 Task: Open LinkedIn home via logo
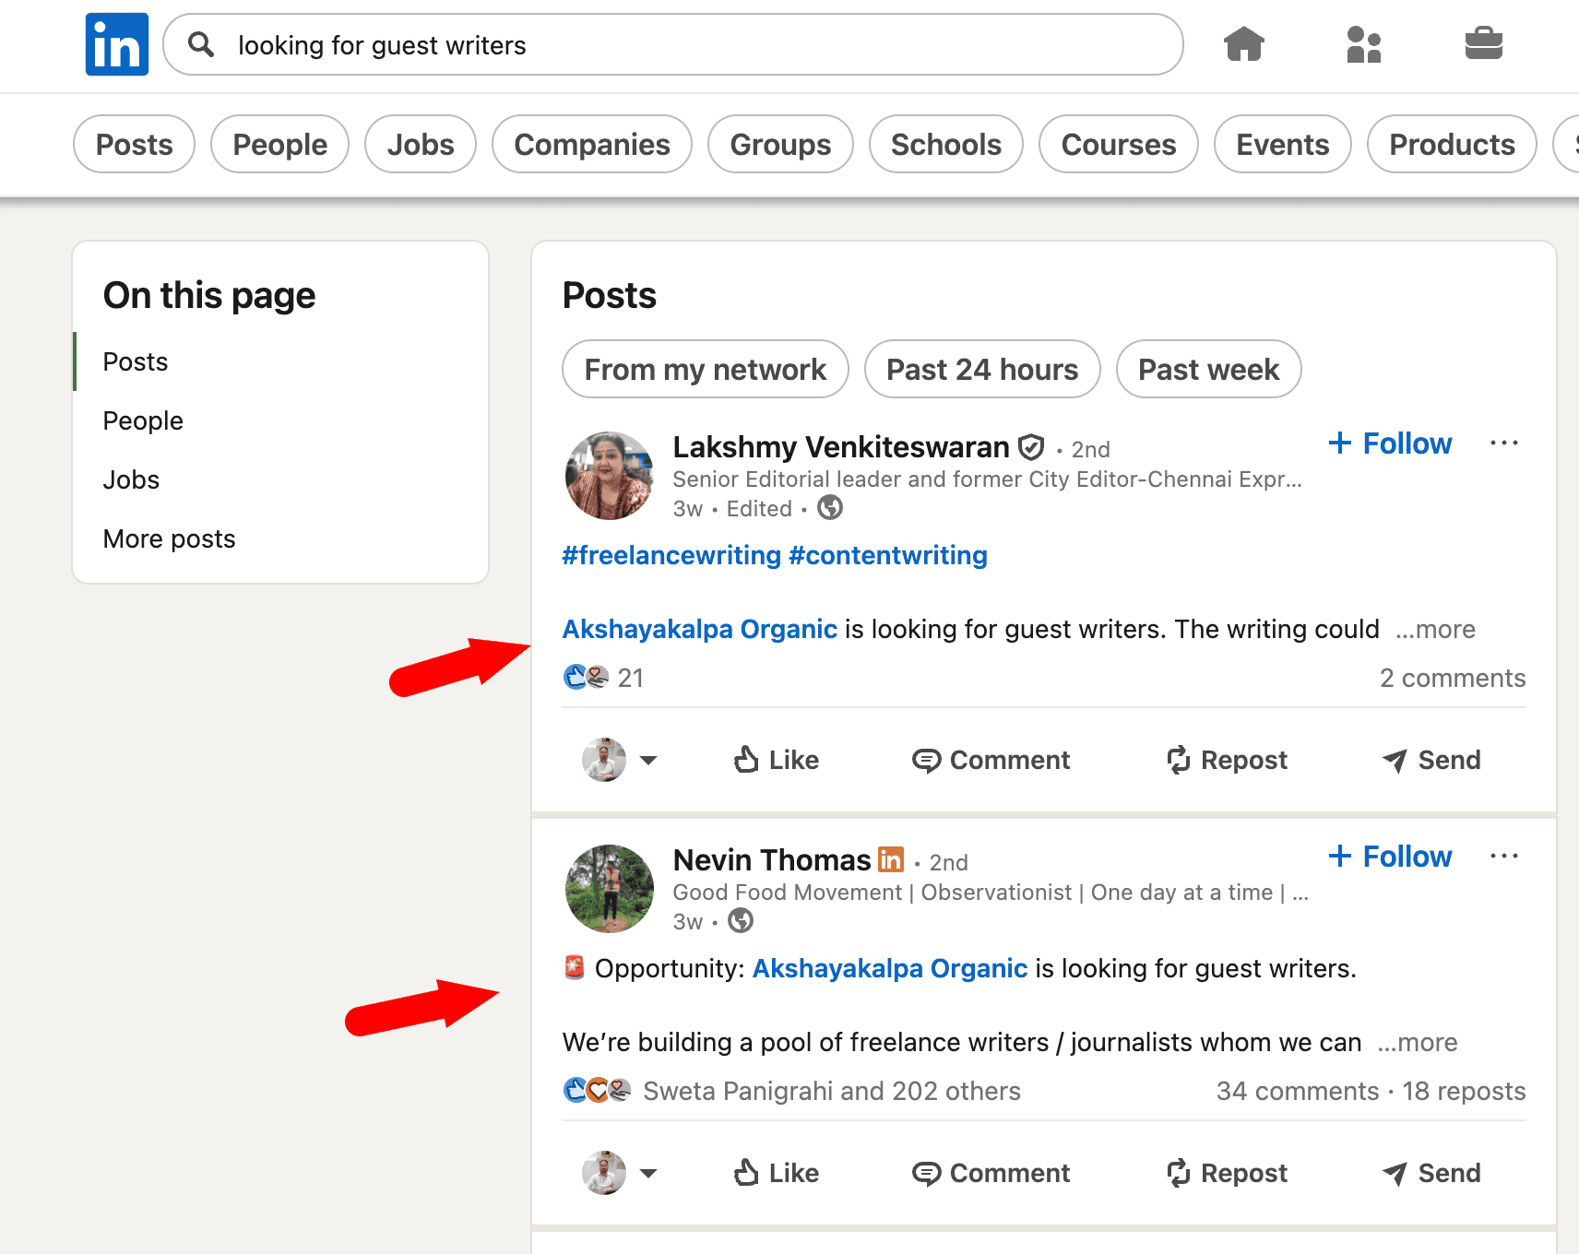(x=117, y=44)
